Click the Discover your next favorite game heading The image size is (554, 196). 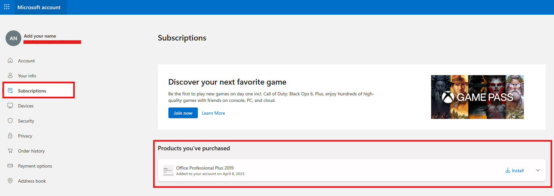point(227,82)
